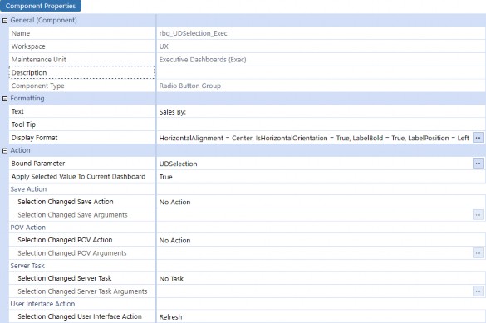Viewport: 486px width, 323px height.
Task: Open Selection Changed Save Action No Action dropdown
Action: (321, 202)
